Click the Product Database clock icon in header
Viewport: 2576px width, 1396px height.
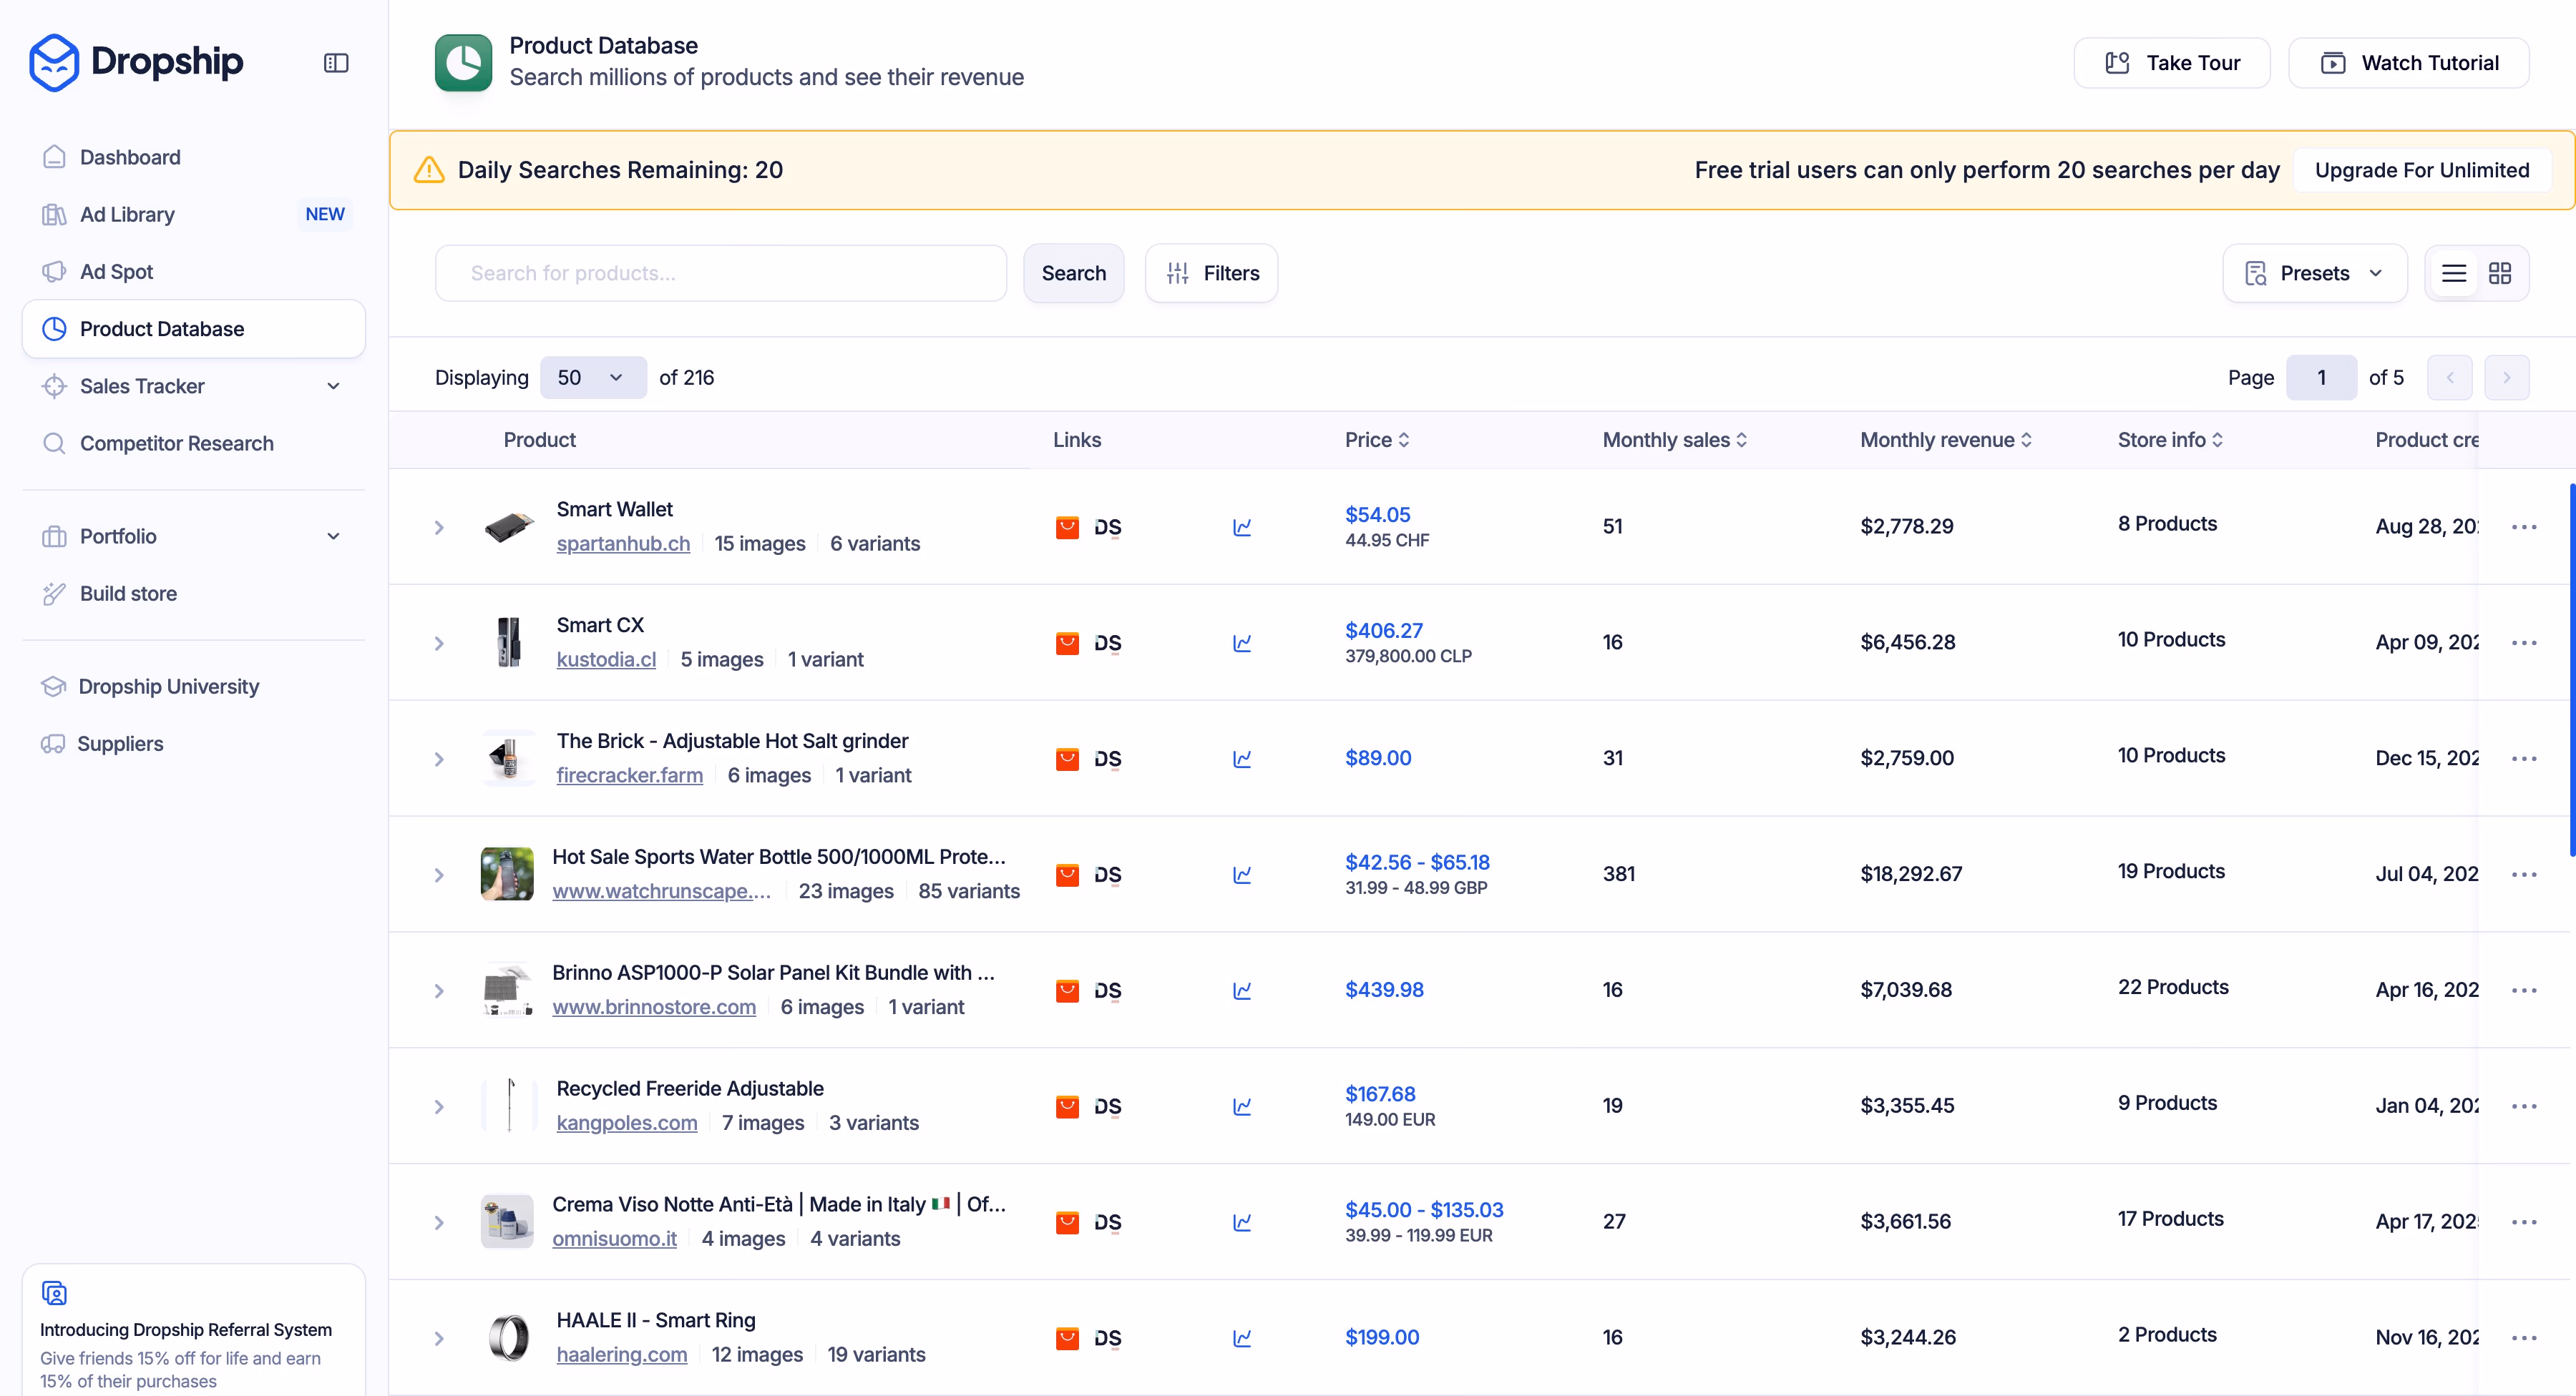pyautogui.click(x=463, y=62)
